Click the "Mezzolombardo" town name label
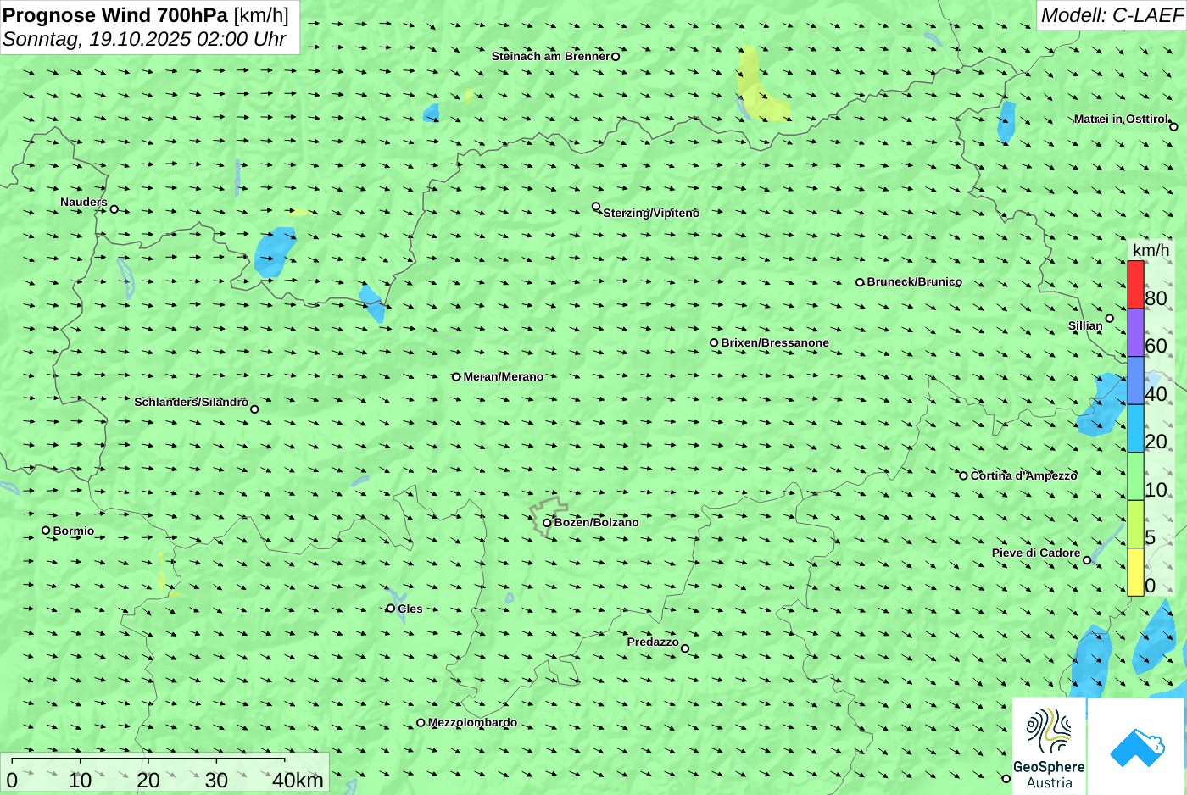 point(472,723)
